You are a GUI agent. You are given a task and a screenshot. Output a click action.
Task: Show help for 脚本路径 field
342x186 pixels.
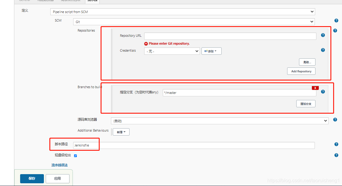pyautogui.click(x=336, y=144)
